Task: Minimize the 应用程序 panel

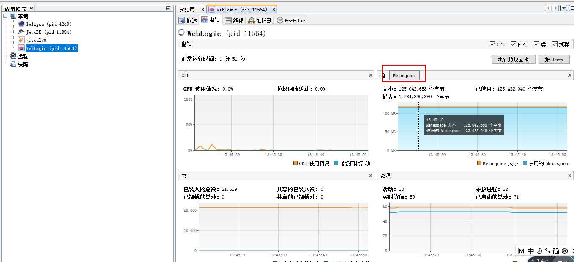Action: coord(168,8)
